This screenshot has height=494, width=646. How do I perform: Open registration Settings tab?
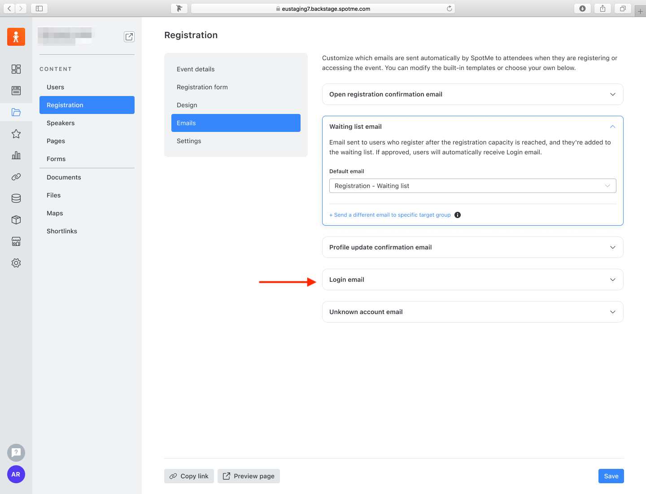236,141
